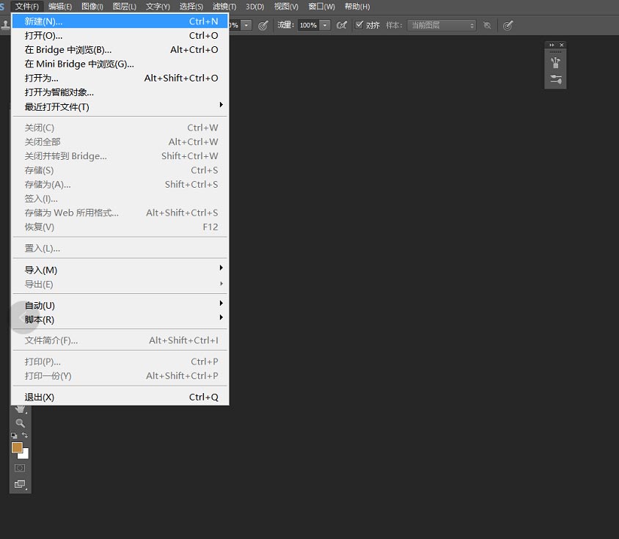619x539 pixels.
Task: Swap foreground and background colors
Action: point(25,435)
